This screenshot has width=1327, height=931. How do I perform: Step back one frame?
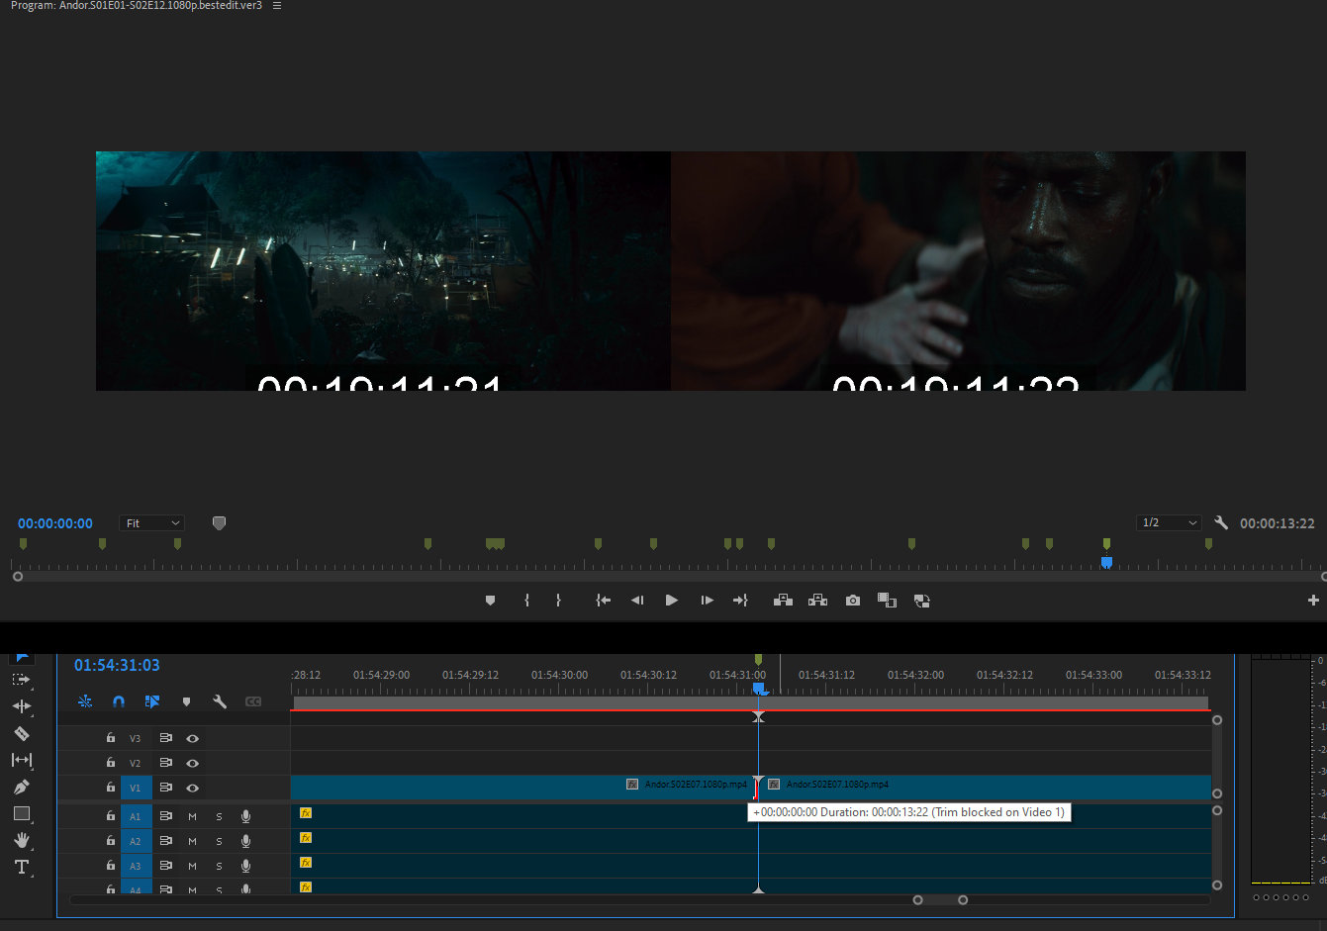click(x=637, y=601)
